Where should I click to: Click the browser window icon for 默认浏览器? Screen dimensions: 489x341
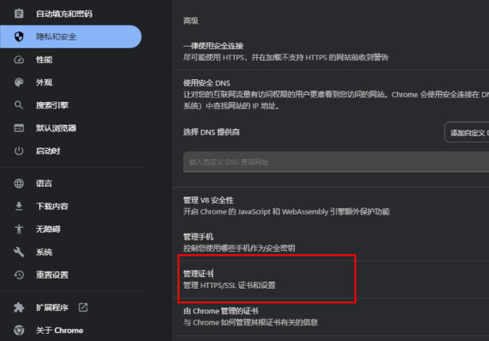19,128
